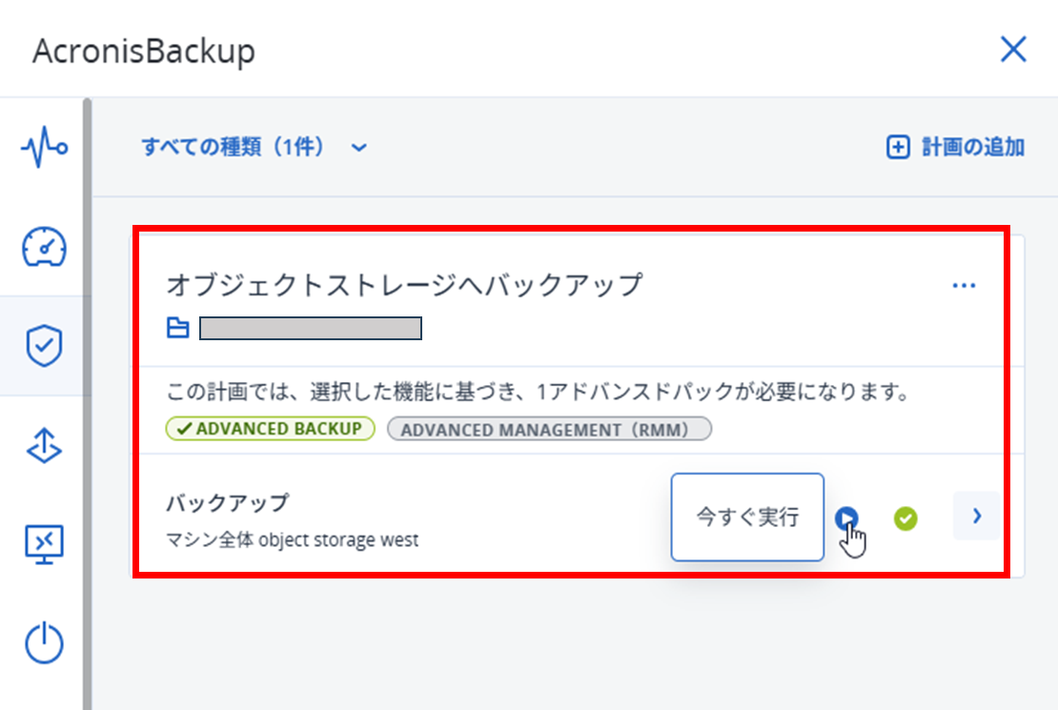
Task: Click the power sidebar icon
Action: [44, 643]
